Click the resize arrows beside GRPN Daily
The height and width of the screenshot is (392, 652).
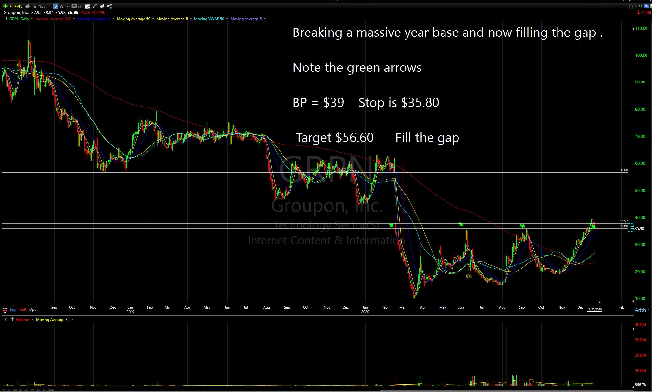coord(6,19)
